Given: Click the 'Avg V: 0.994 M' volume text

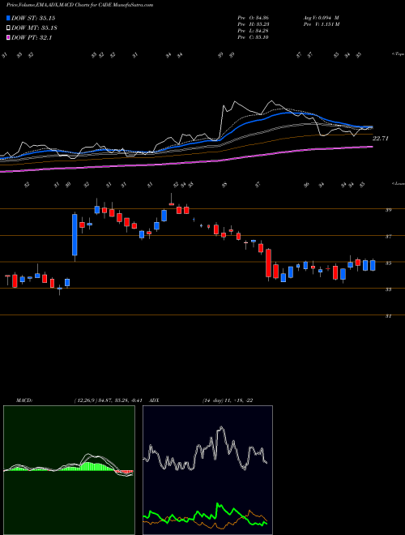Looking at the screenshot, I should [x=321, y=18].
